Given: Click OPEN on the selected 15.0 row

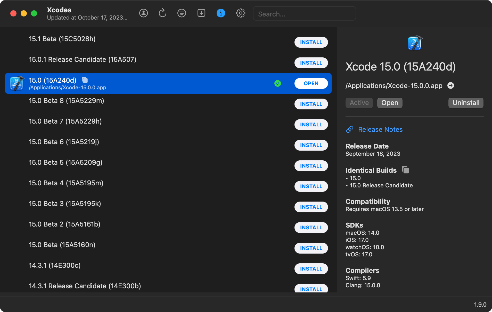Looking at the screenshot, I should [x=311, y=83].
